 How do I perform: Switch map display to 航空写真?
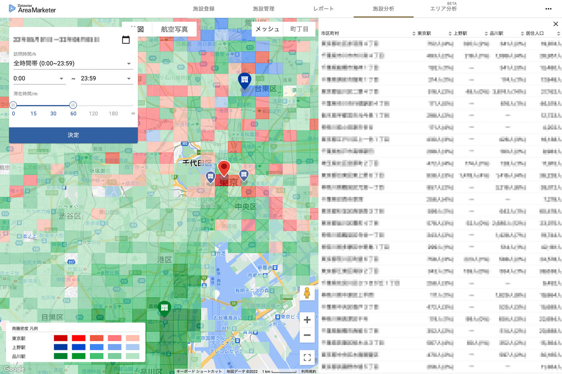[174, 29]
